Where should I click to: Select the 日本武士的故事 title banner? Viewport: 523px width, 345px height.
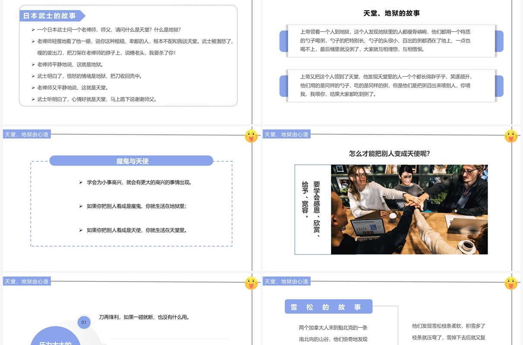(x=52, y=16)
